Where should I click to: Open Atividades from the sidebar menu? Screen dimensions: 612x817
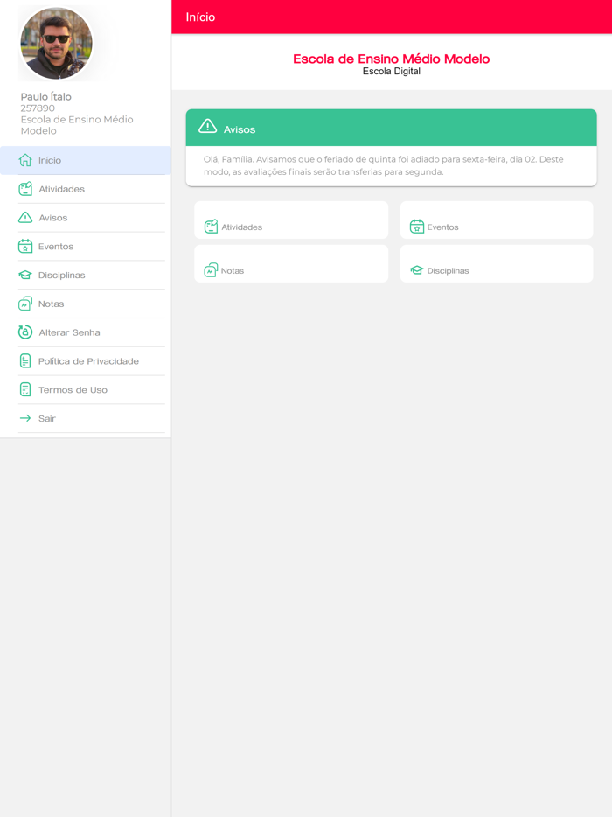61,189
